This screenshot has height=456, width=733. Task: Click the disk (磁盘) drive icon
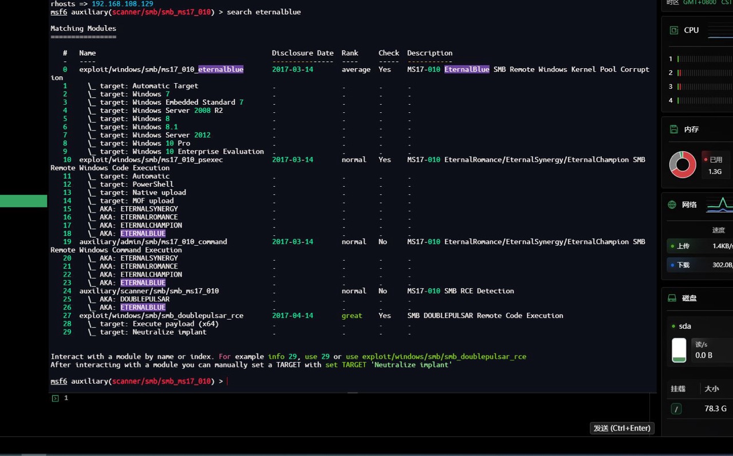(672, 298)
